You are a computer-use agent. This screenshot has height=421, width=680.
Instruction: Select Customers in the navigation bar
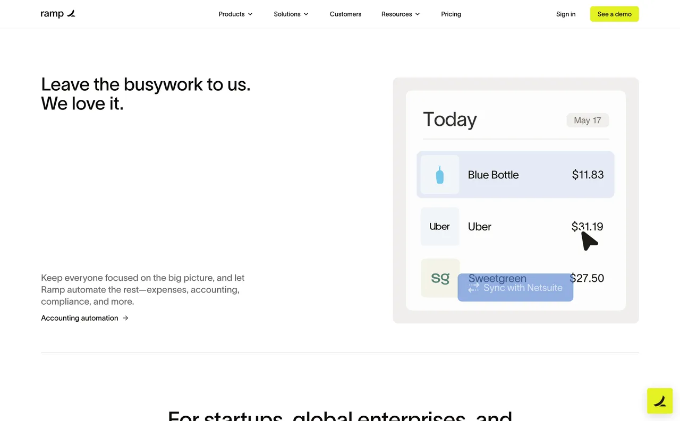pyautogui.click(x=345, y=14)
